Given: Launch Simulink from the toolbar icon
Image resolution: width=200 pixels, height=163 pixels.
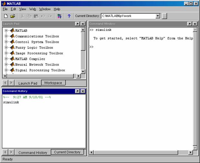Looking at the screenshot, I should [x=59, y=16].
